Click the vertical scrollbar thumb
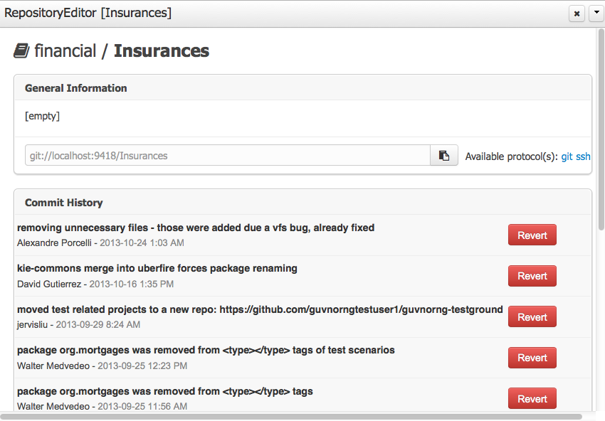The width and height of the screenshot is (605, 421). click(x=600, y=128)
